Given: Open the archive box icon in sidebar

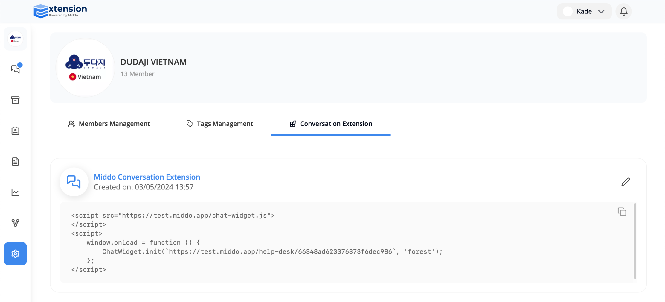Looking at the screenshot, I should click(x=15, y=100).
